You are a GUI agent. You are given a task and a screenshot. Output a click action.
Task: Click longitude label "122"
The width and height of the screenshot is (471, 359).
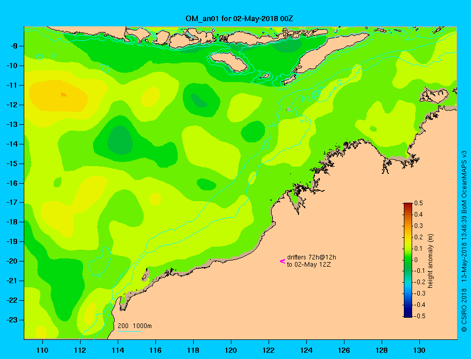coord(269,350)
